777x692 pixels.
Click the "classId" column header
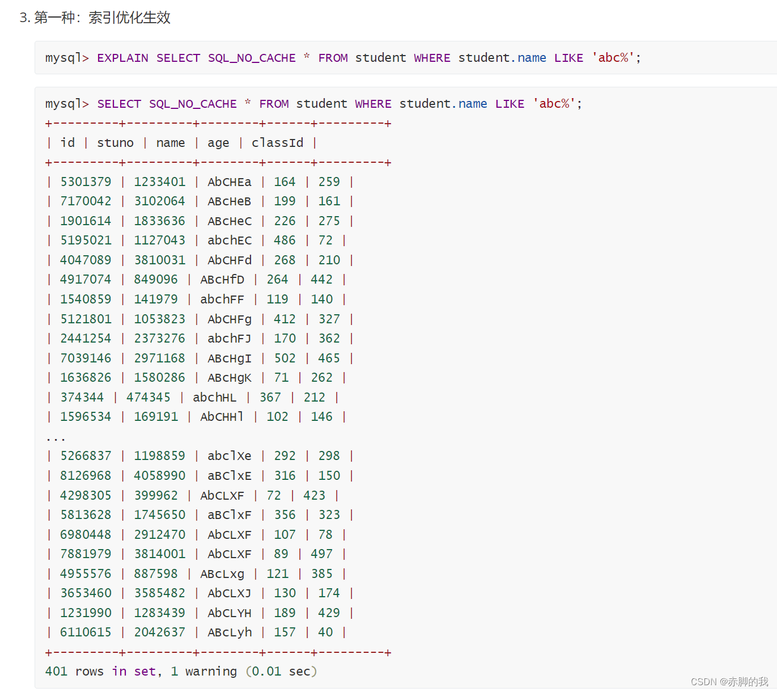click(x=278, y=143)
